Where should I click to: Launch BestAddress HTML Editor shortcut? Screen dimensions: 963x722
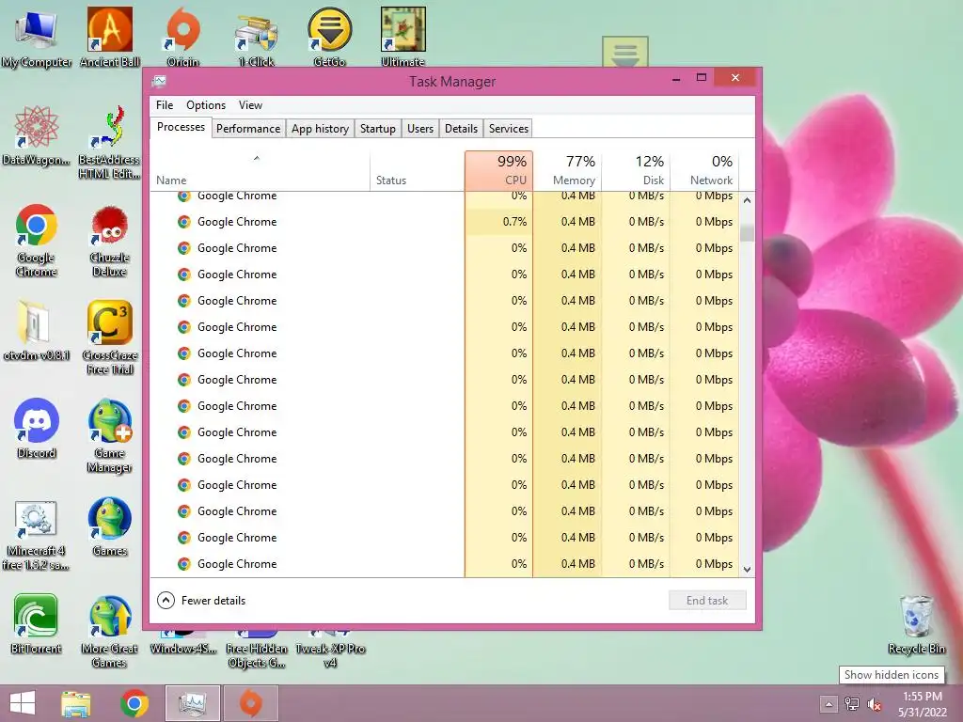click(x=110, y=143)
